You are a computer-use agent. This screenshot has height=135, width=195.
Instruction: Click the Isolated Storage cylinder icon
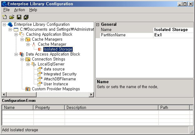point(40,49)
